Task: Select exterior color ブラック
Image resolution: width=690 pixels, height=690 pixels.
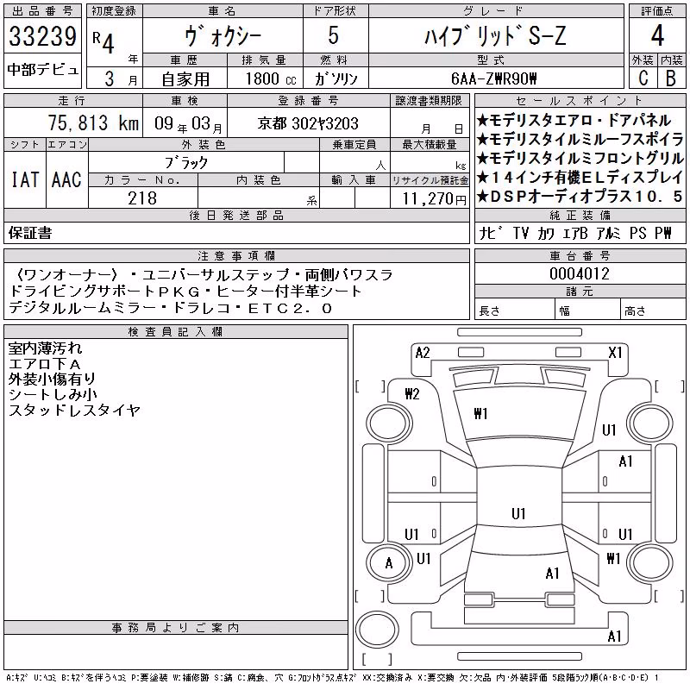Action: [186, 163]
